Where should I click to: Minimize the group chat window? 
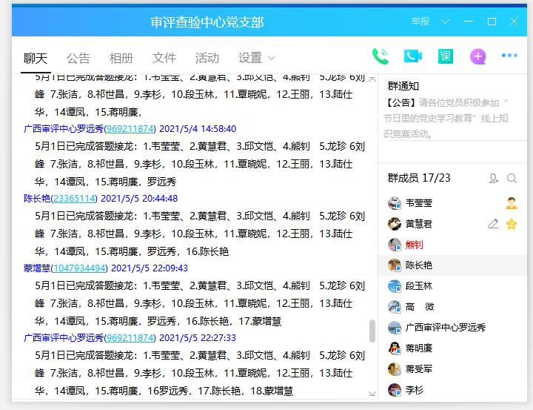point(469,22)
